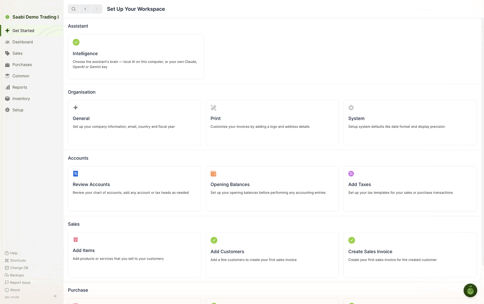Open the Inventory menu item

(x=31, y=99)
